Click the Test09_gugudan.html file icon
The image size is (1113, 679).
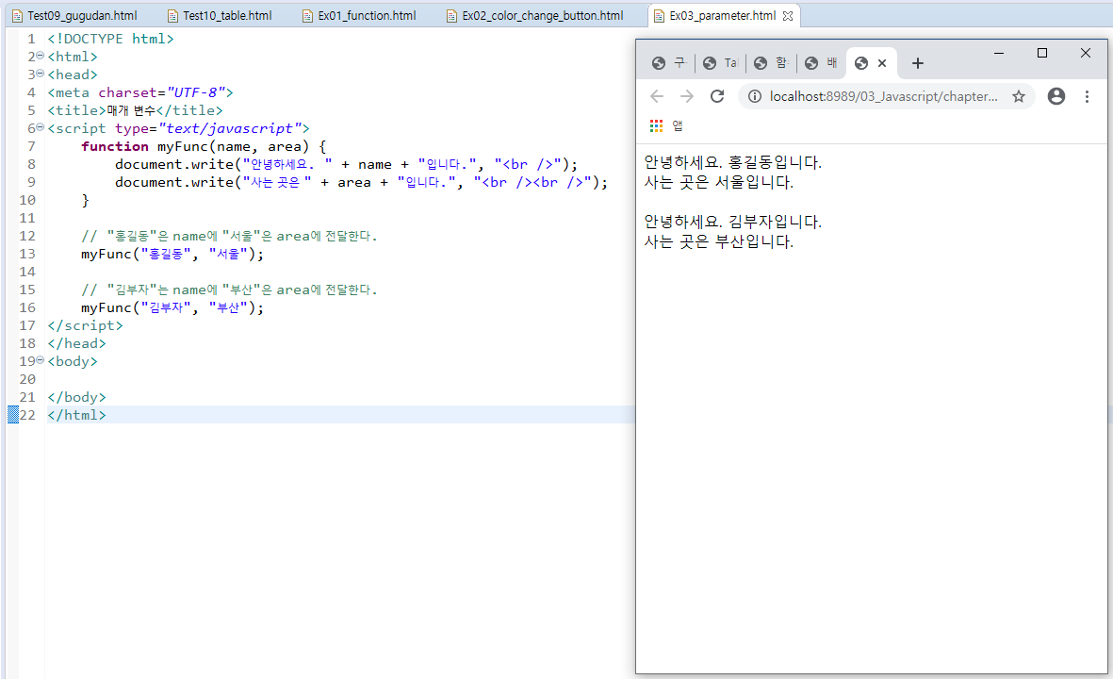coord(17,16)
